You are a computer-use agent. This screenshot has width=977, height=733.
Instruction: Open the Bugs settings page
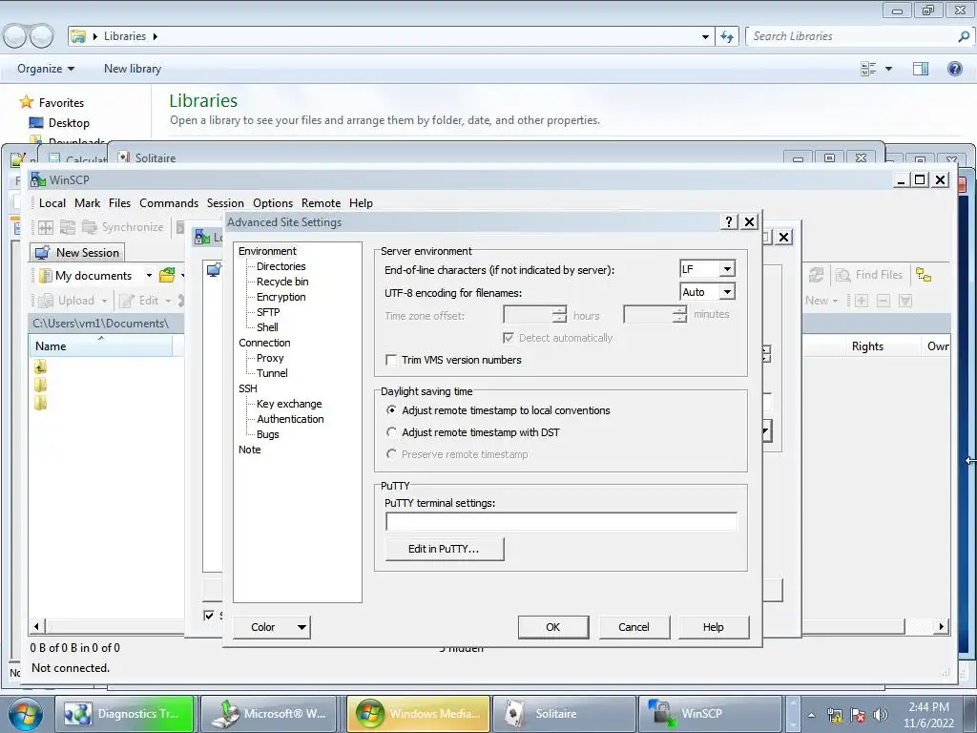pyautogui.click(x=267, y=434)
